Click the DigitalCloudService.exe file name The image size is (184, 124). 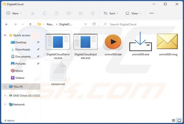click(58, 56)
